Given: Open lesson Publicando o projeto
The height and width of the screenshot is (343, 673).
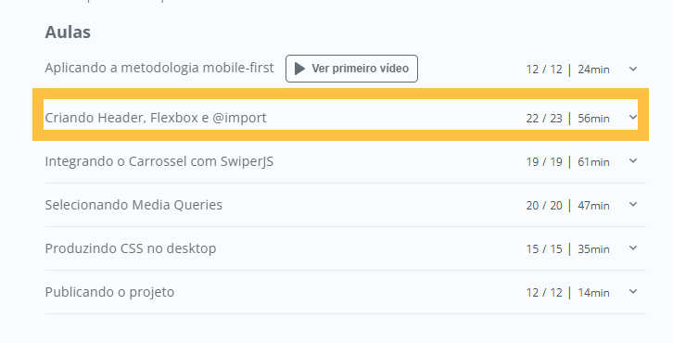Looking at the screenshot, I should (110, 292).
